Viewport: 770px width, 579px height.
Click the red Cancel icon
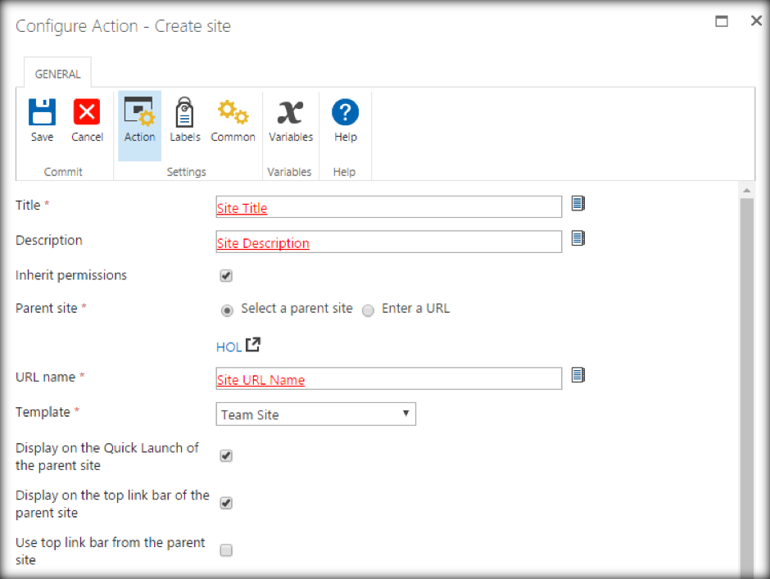pyautogui.click(x=87, y=112)
